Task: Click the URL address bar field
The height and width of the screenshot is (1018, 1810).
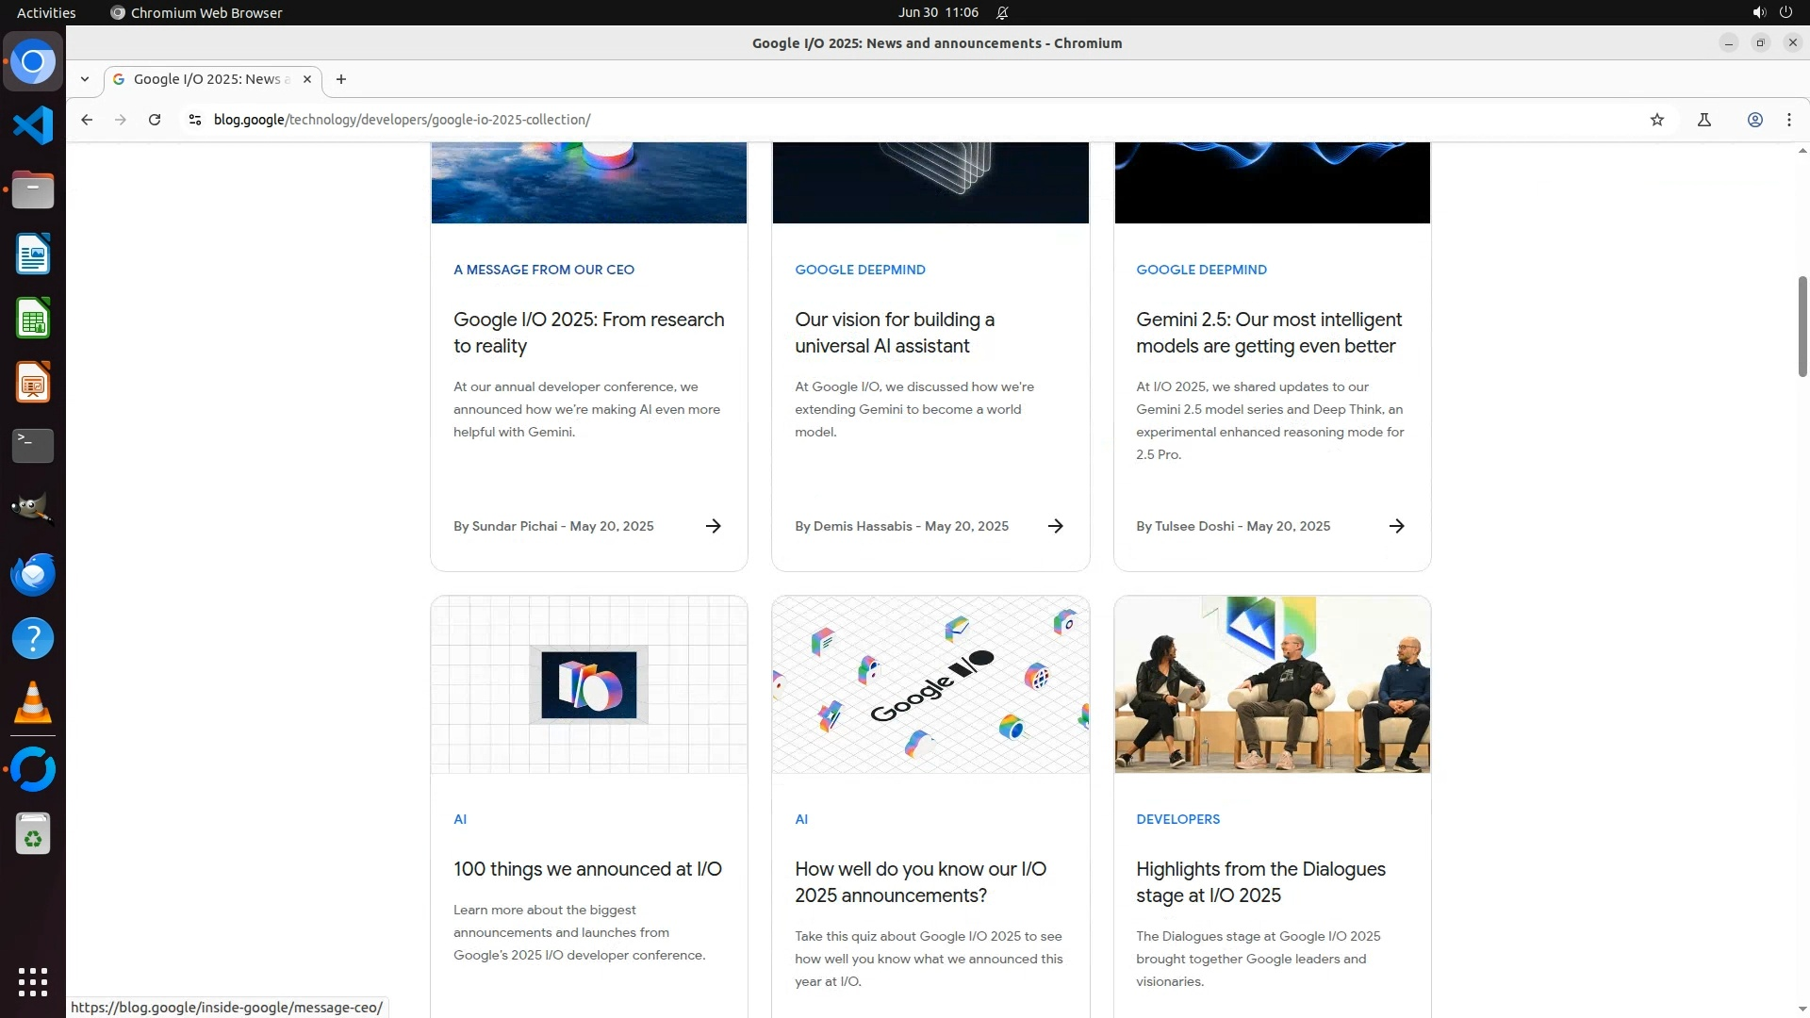Action: coord(848,120)
